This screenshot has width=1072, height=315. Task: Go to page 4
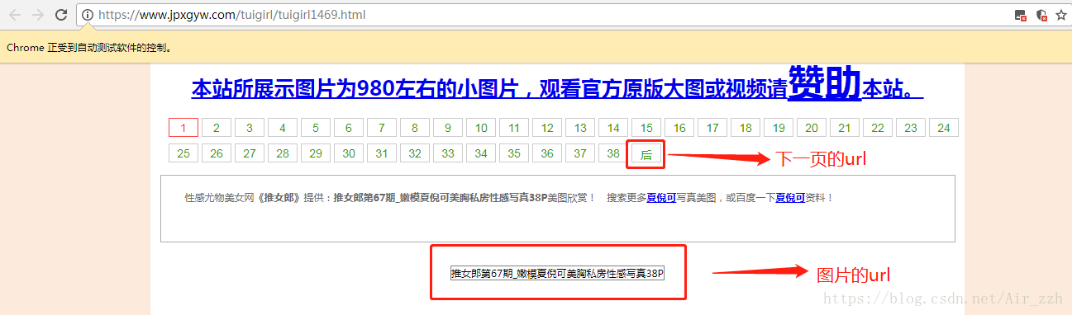(283, 128)
